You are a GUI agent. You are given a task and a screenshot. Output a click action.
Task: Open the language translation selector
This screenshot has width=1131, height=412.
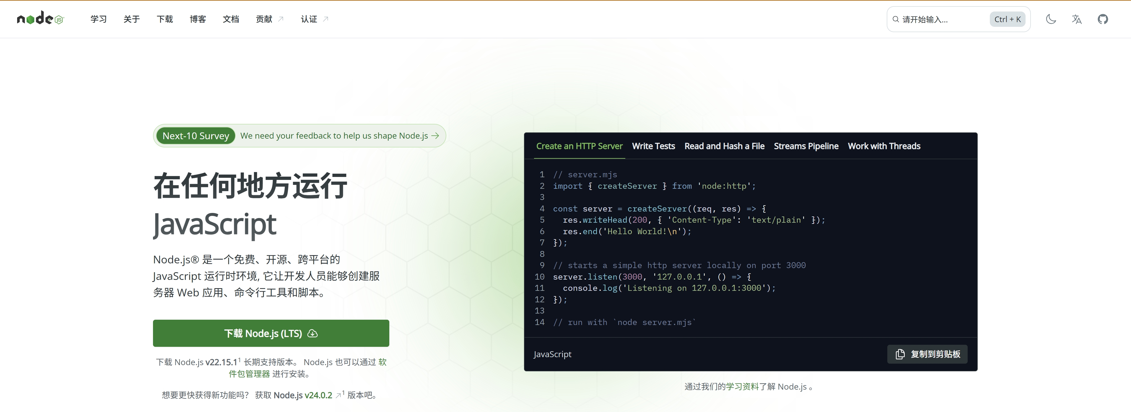[1077, 19]
